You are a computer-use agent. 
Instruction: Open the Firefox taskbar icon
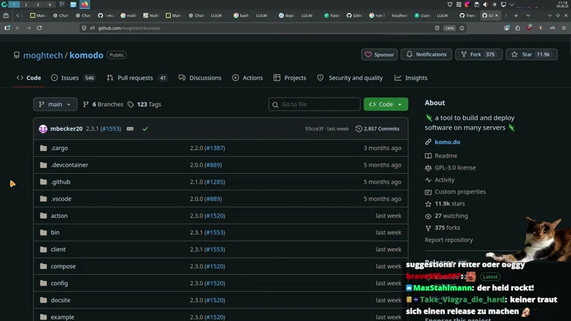click(x=85, y=4)
